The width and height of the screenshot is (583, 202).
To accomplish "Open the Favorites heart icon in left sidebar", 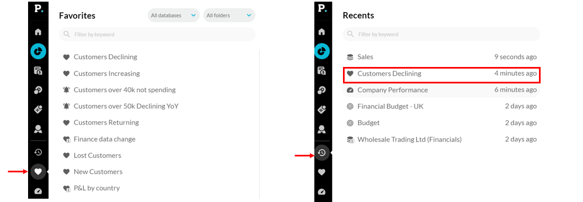I will [38, 172].
